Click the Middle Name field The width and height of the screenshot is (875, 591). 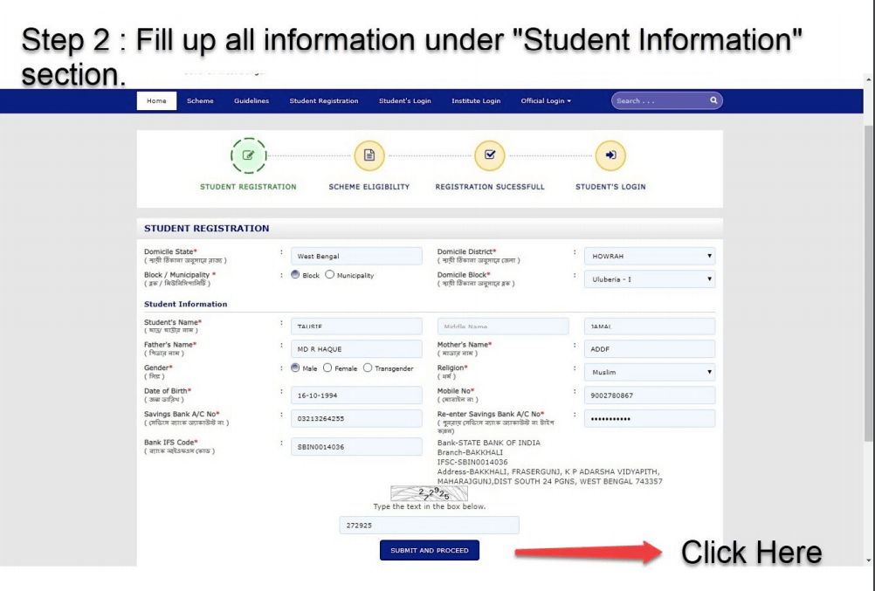tap(503, 326)
